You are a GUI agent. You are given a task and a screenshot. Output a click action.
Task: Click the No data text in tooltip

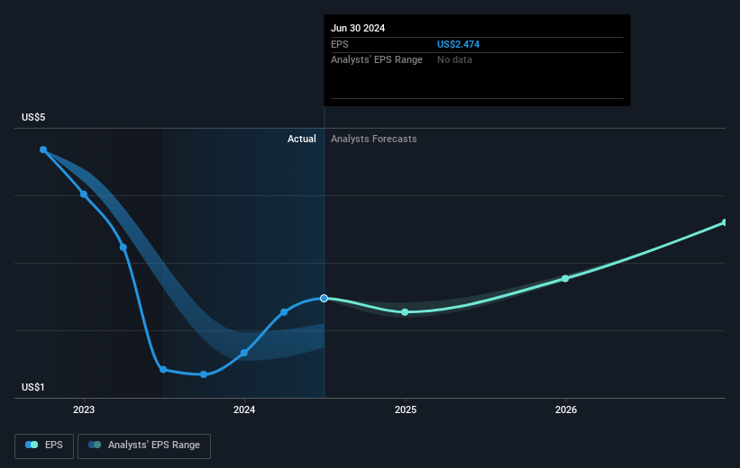[454, 60]
